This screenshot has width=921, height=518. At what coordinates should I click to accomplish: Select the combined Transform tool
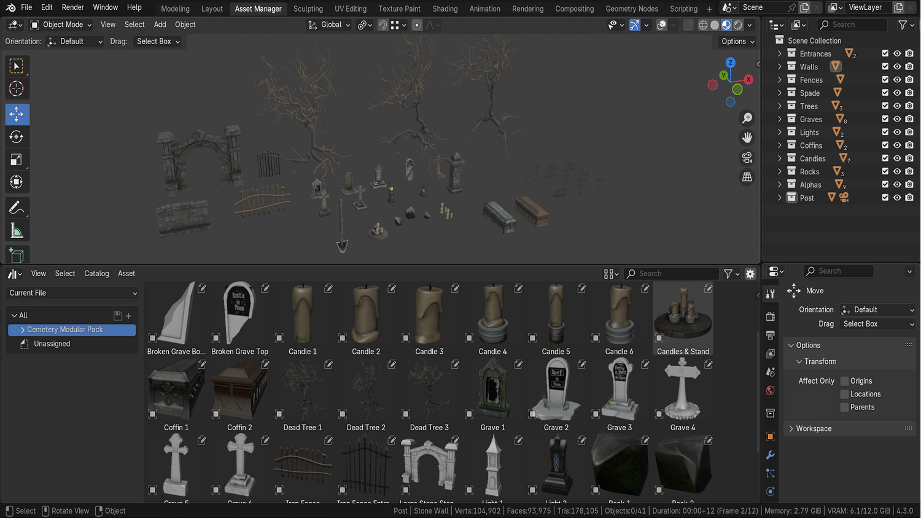(x=17, y=182)
